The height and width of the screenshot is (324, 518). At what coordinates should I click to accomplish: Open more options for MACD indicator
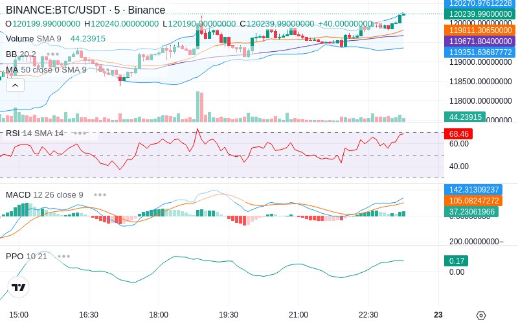100,195
